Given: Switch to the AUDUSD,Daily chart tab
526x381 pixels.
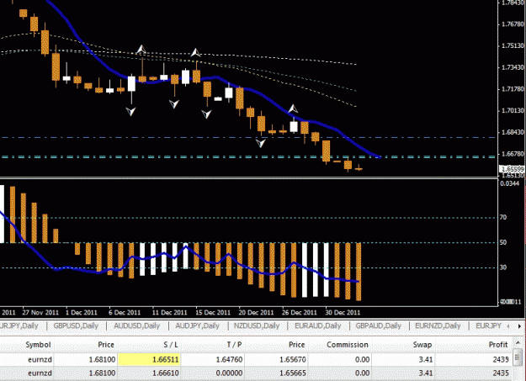Looking at the screenshot, I should [137, 325].
